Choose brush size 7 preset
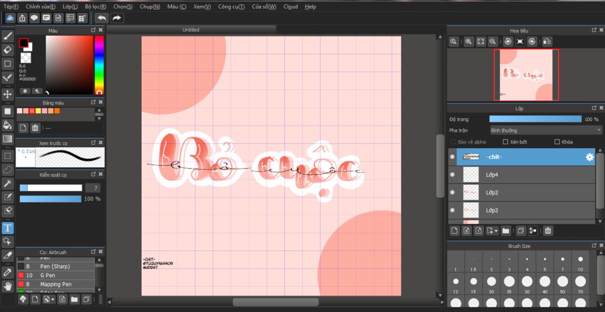Image resolution: width=605 pixels, height=312 pixels. [562, 261]
